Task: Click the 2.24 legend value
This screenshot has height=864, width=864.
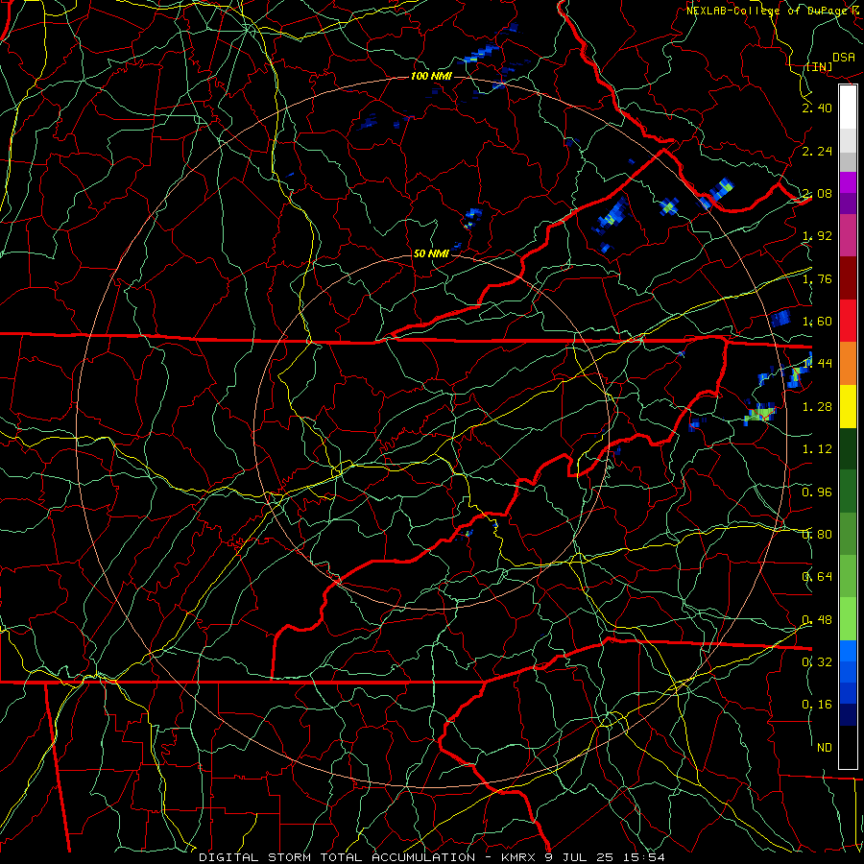Action: click(x=817, y=151)
